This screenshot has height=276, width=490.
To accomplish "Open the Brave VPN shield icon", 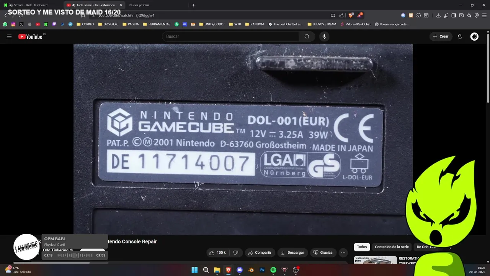I will [x=477, y=15].
